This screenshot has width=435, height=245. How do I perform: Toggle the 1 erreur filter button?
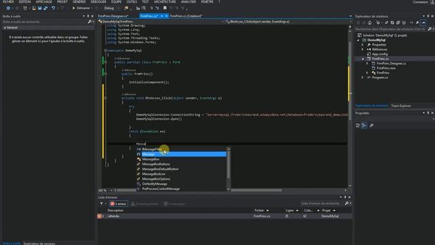[118, 203]
